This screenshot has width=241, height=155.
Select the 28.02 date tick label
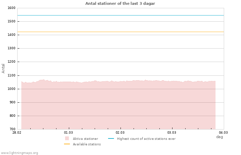(17, 133)
